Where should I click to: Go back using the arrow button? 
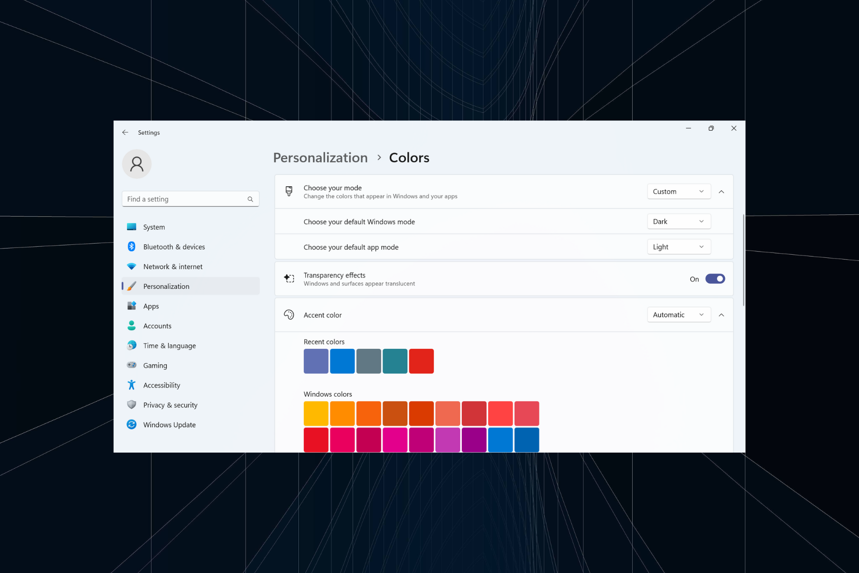tap(125, 133)
